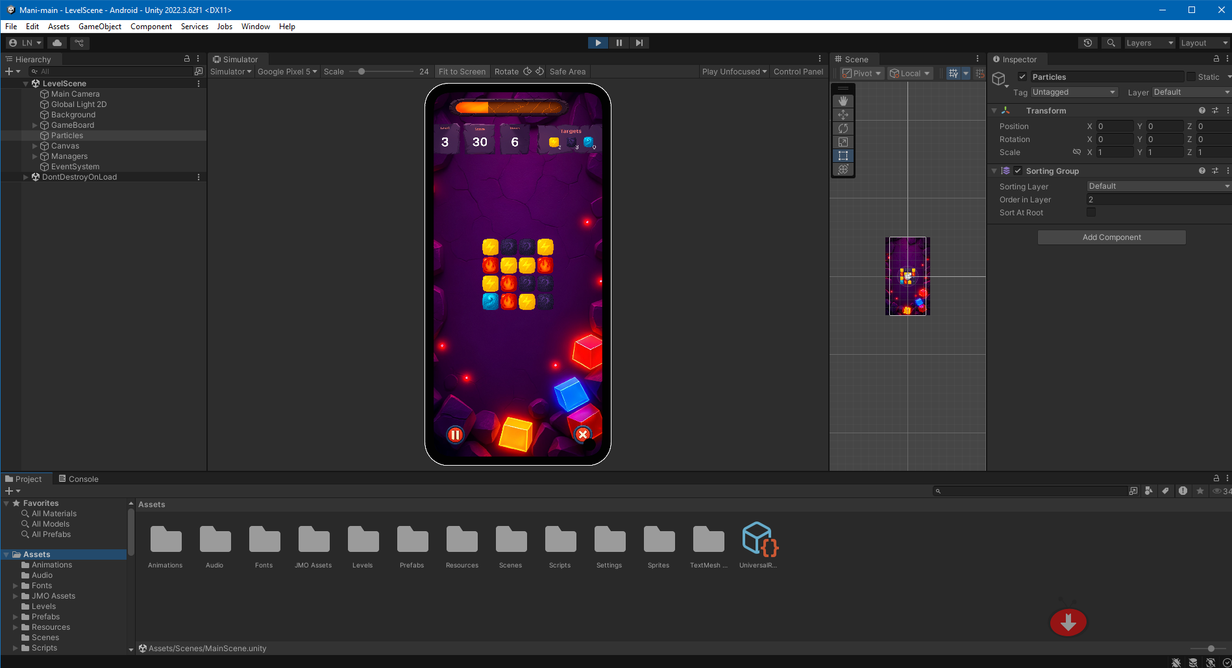The width and height of the screenshot is (1232, 668).
Task: Enable the Static checkbox
Action: (1191, 77)
